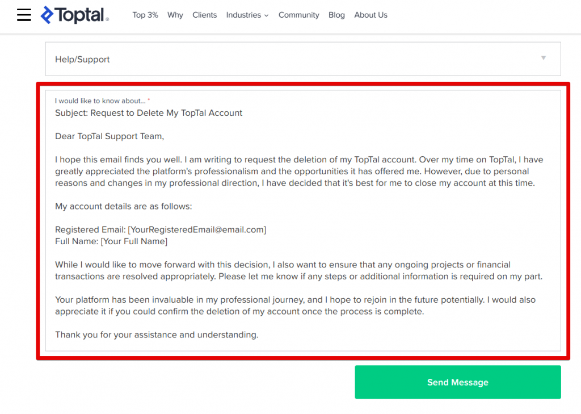Image resolution: width=581 pixels, height=414 pixels.
Task: Click the dropdown arrow on Help/Support selector
Action: point(543,58)
